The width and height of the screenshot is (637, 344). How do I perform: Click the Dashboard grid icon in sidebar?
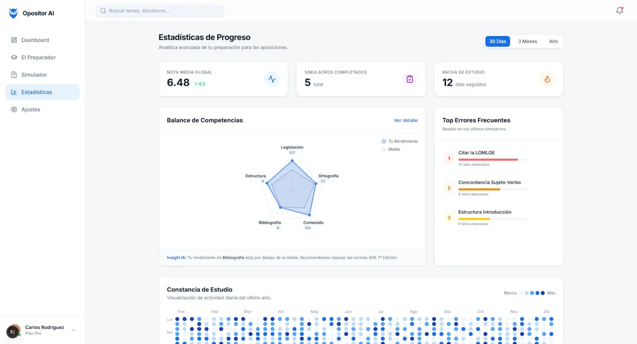[x=14, y=40]
